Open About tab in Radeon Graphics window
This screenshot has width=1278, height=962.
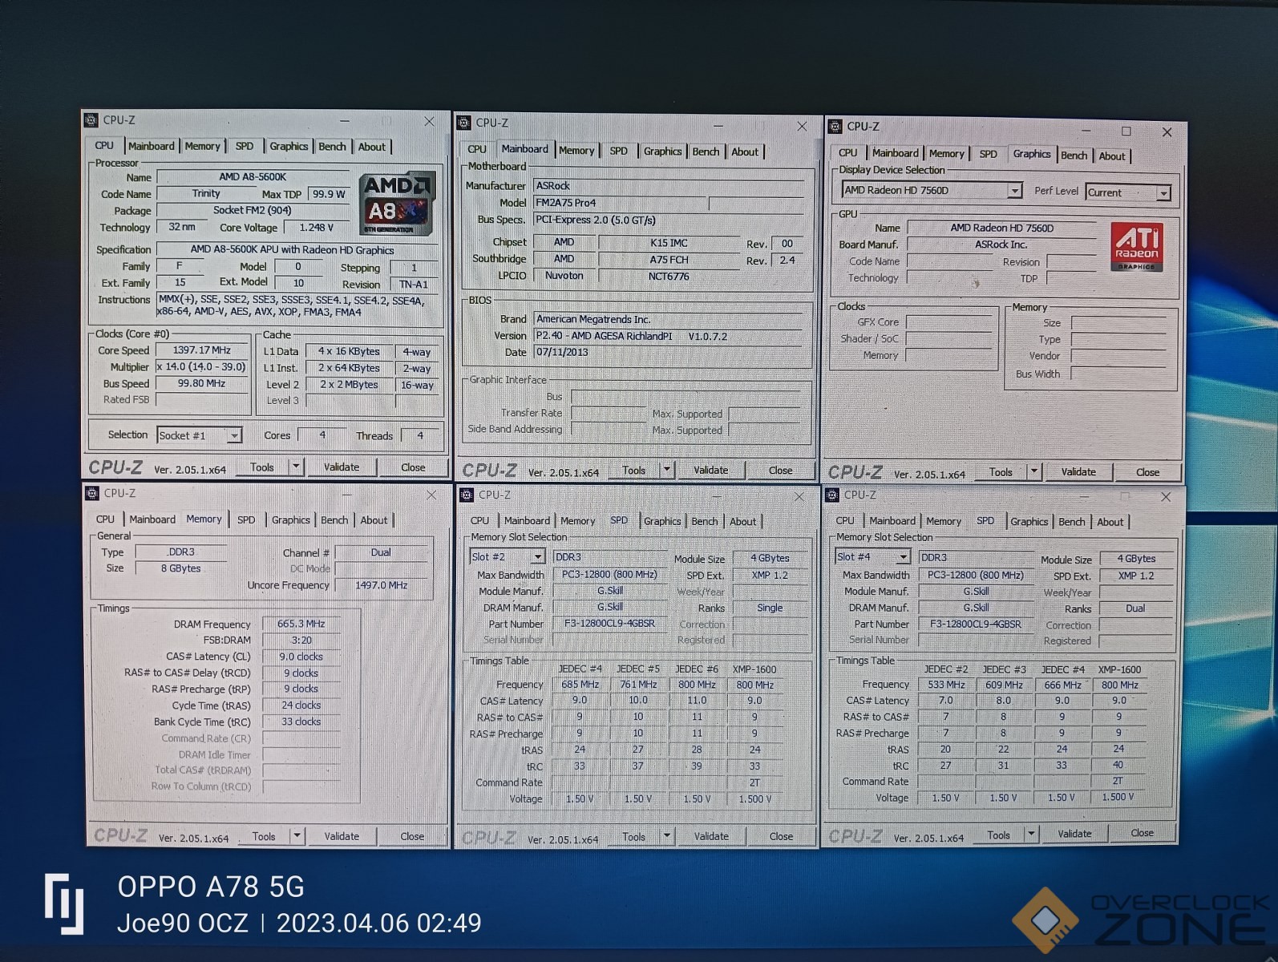tap(1111, 156)
